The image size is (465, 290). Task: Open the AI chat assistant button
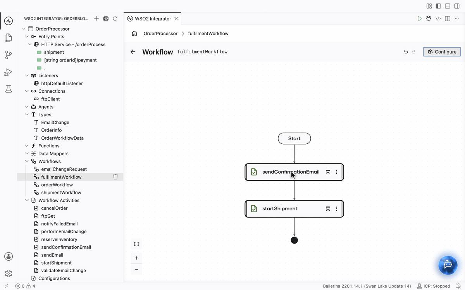[448, 264]
